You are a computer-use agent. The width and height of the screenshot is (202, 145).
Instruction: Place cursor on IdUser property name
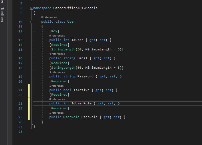tap(77, 40)
